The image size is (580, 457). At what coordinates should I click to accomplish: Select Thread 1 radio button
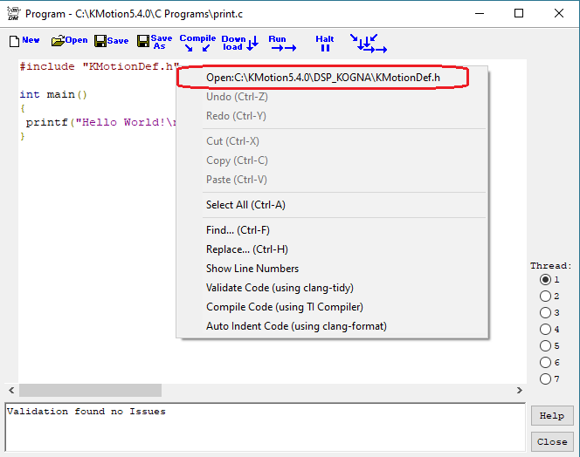coord(546,280)
